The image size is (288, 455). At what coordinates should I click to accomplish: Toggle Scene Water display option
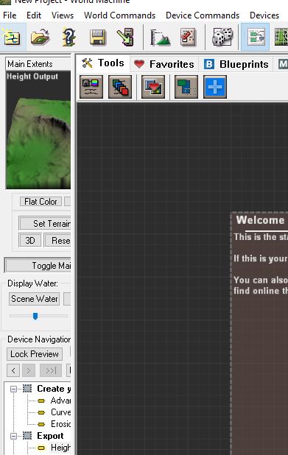click(35, 299)
